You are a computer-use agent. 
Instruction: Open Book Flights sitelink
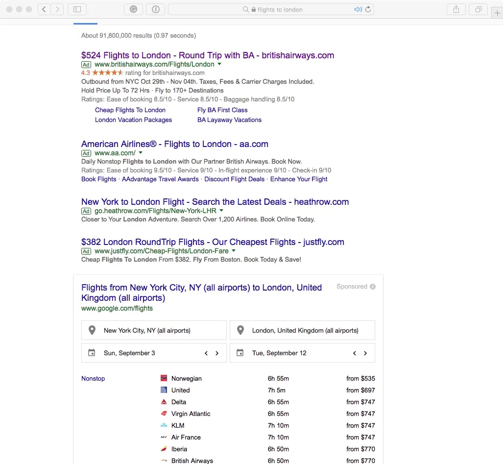(99, 179)
